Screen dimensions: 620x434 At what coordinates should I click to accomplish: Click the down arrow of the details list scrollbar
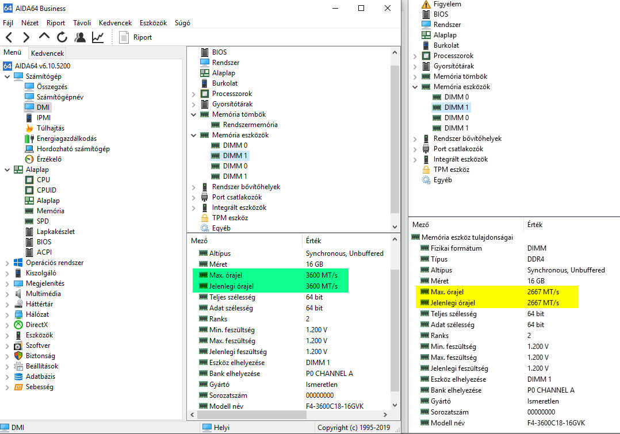(395, 405)
